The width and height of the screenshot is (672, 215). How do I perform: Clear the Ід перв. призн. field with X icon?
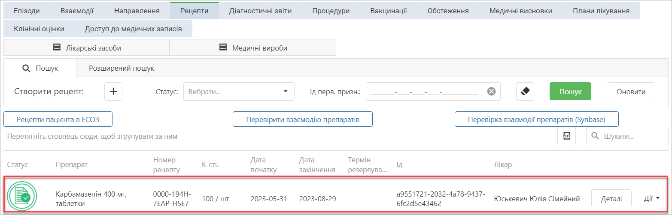tap(491, 92)
